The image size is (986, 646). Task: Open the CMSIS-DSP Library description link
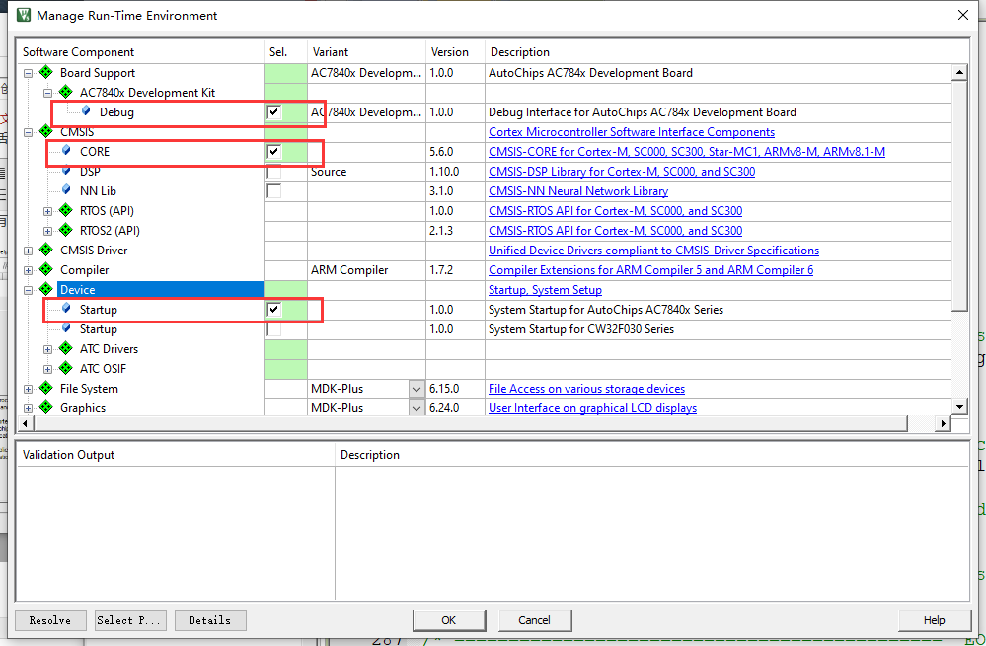tap(622, 172)
